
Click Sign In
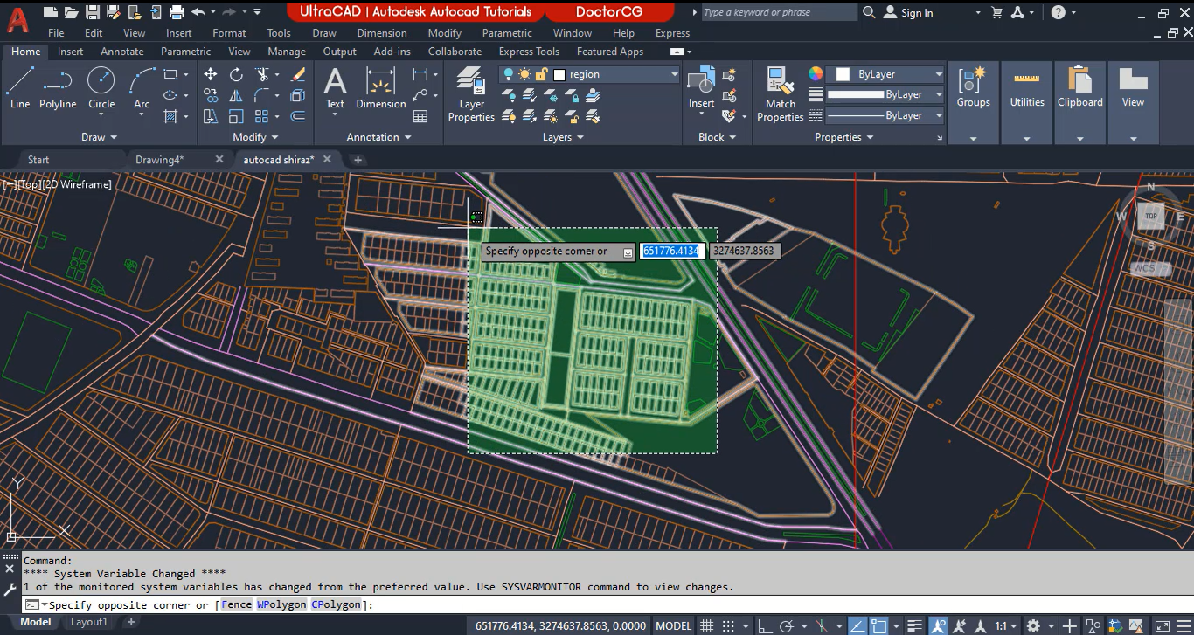coord(908,12)
